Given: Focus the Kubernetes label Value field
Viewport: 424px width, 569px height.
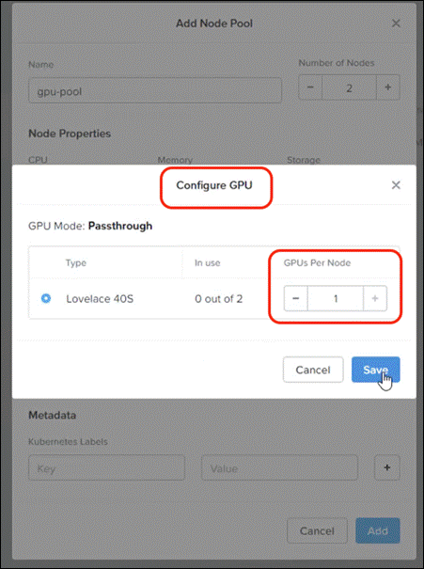Looking at the screenshot, I should (279, 467).
